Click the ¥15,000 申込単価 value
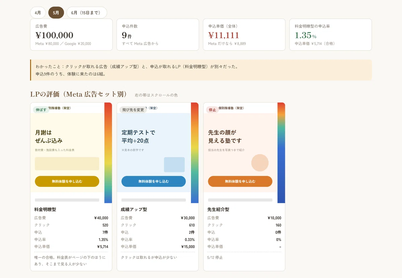 click(x=188, y=247)
